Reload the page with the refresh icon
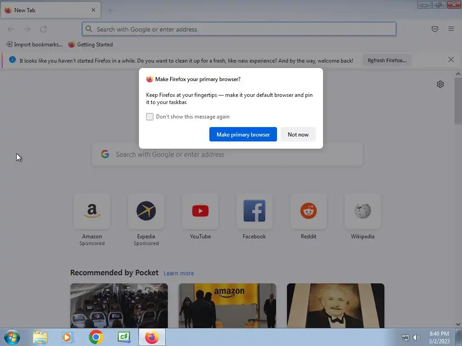The height and width of the screenshot is (346, 462). (43, 29)
